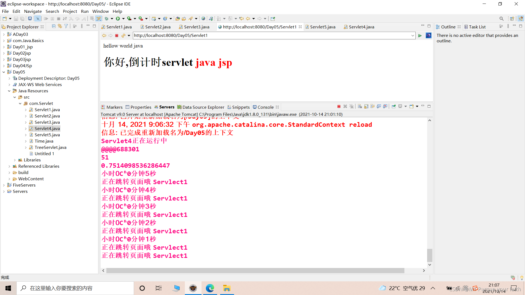Terminate the console with red stop button
525x295 pixels.
coord(339,107)
